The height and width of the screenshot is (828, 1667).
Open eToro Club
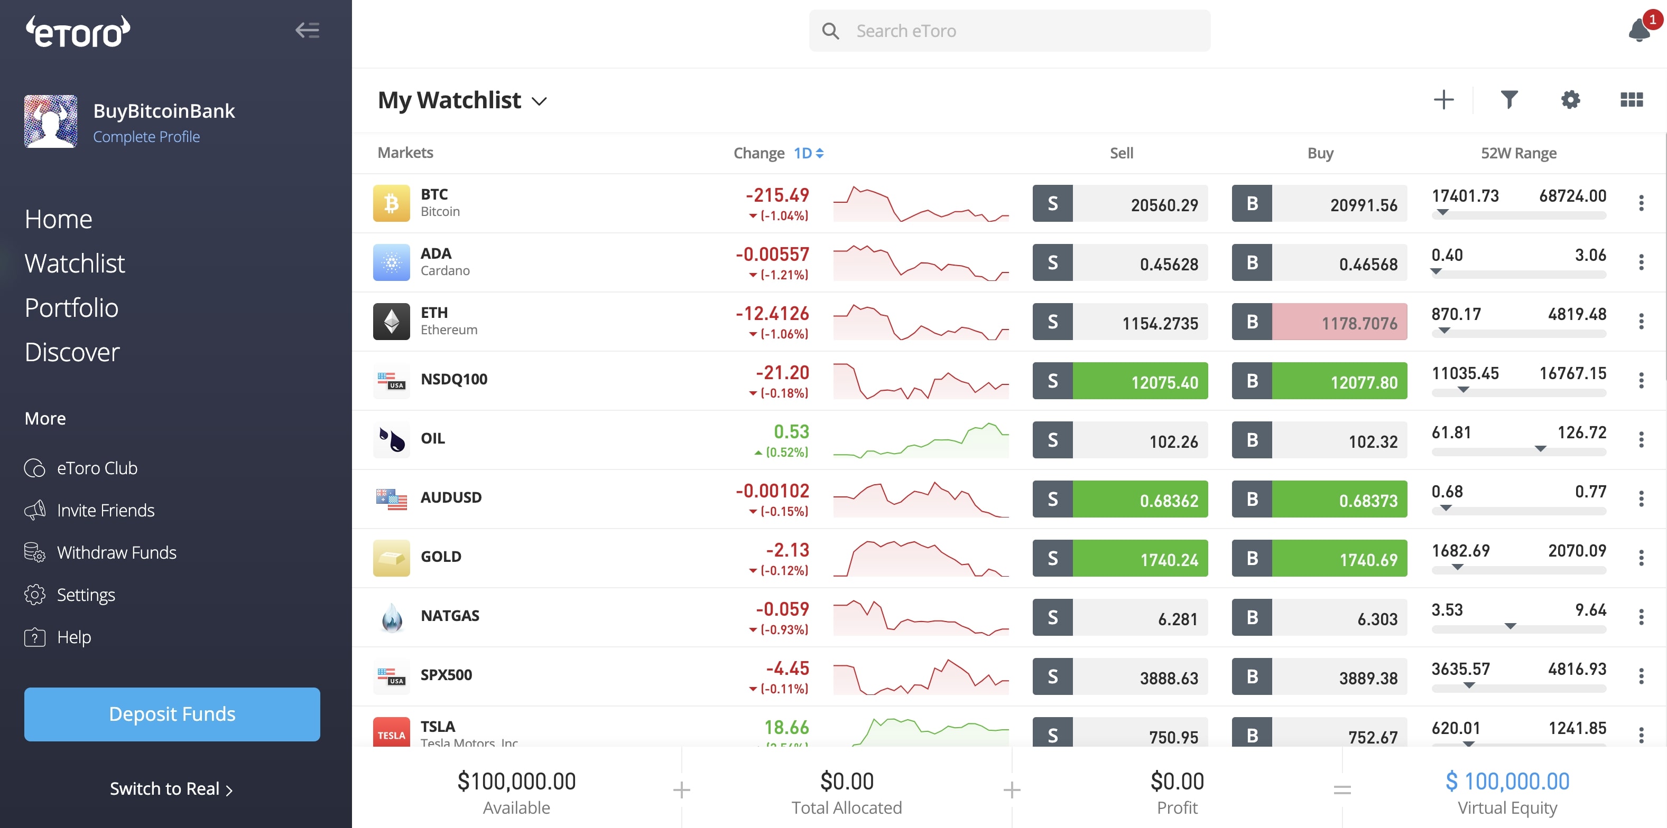[81, 468]
